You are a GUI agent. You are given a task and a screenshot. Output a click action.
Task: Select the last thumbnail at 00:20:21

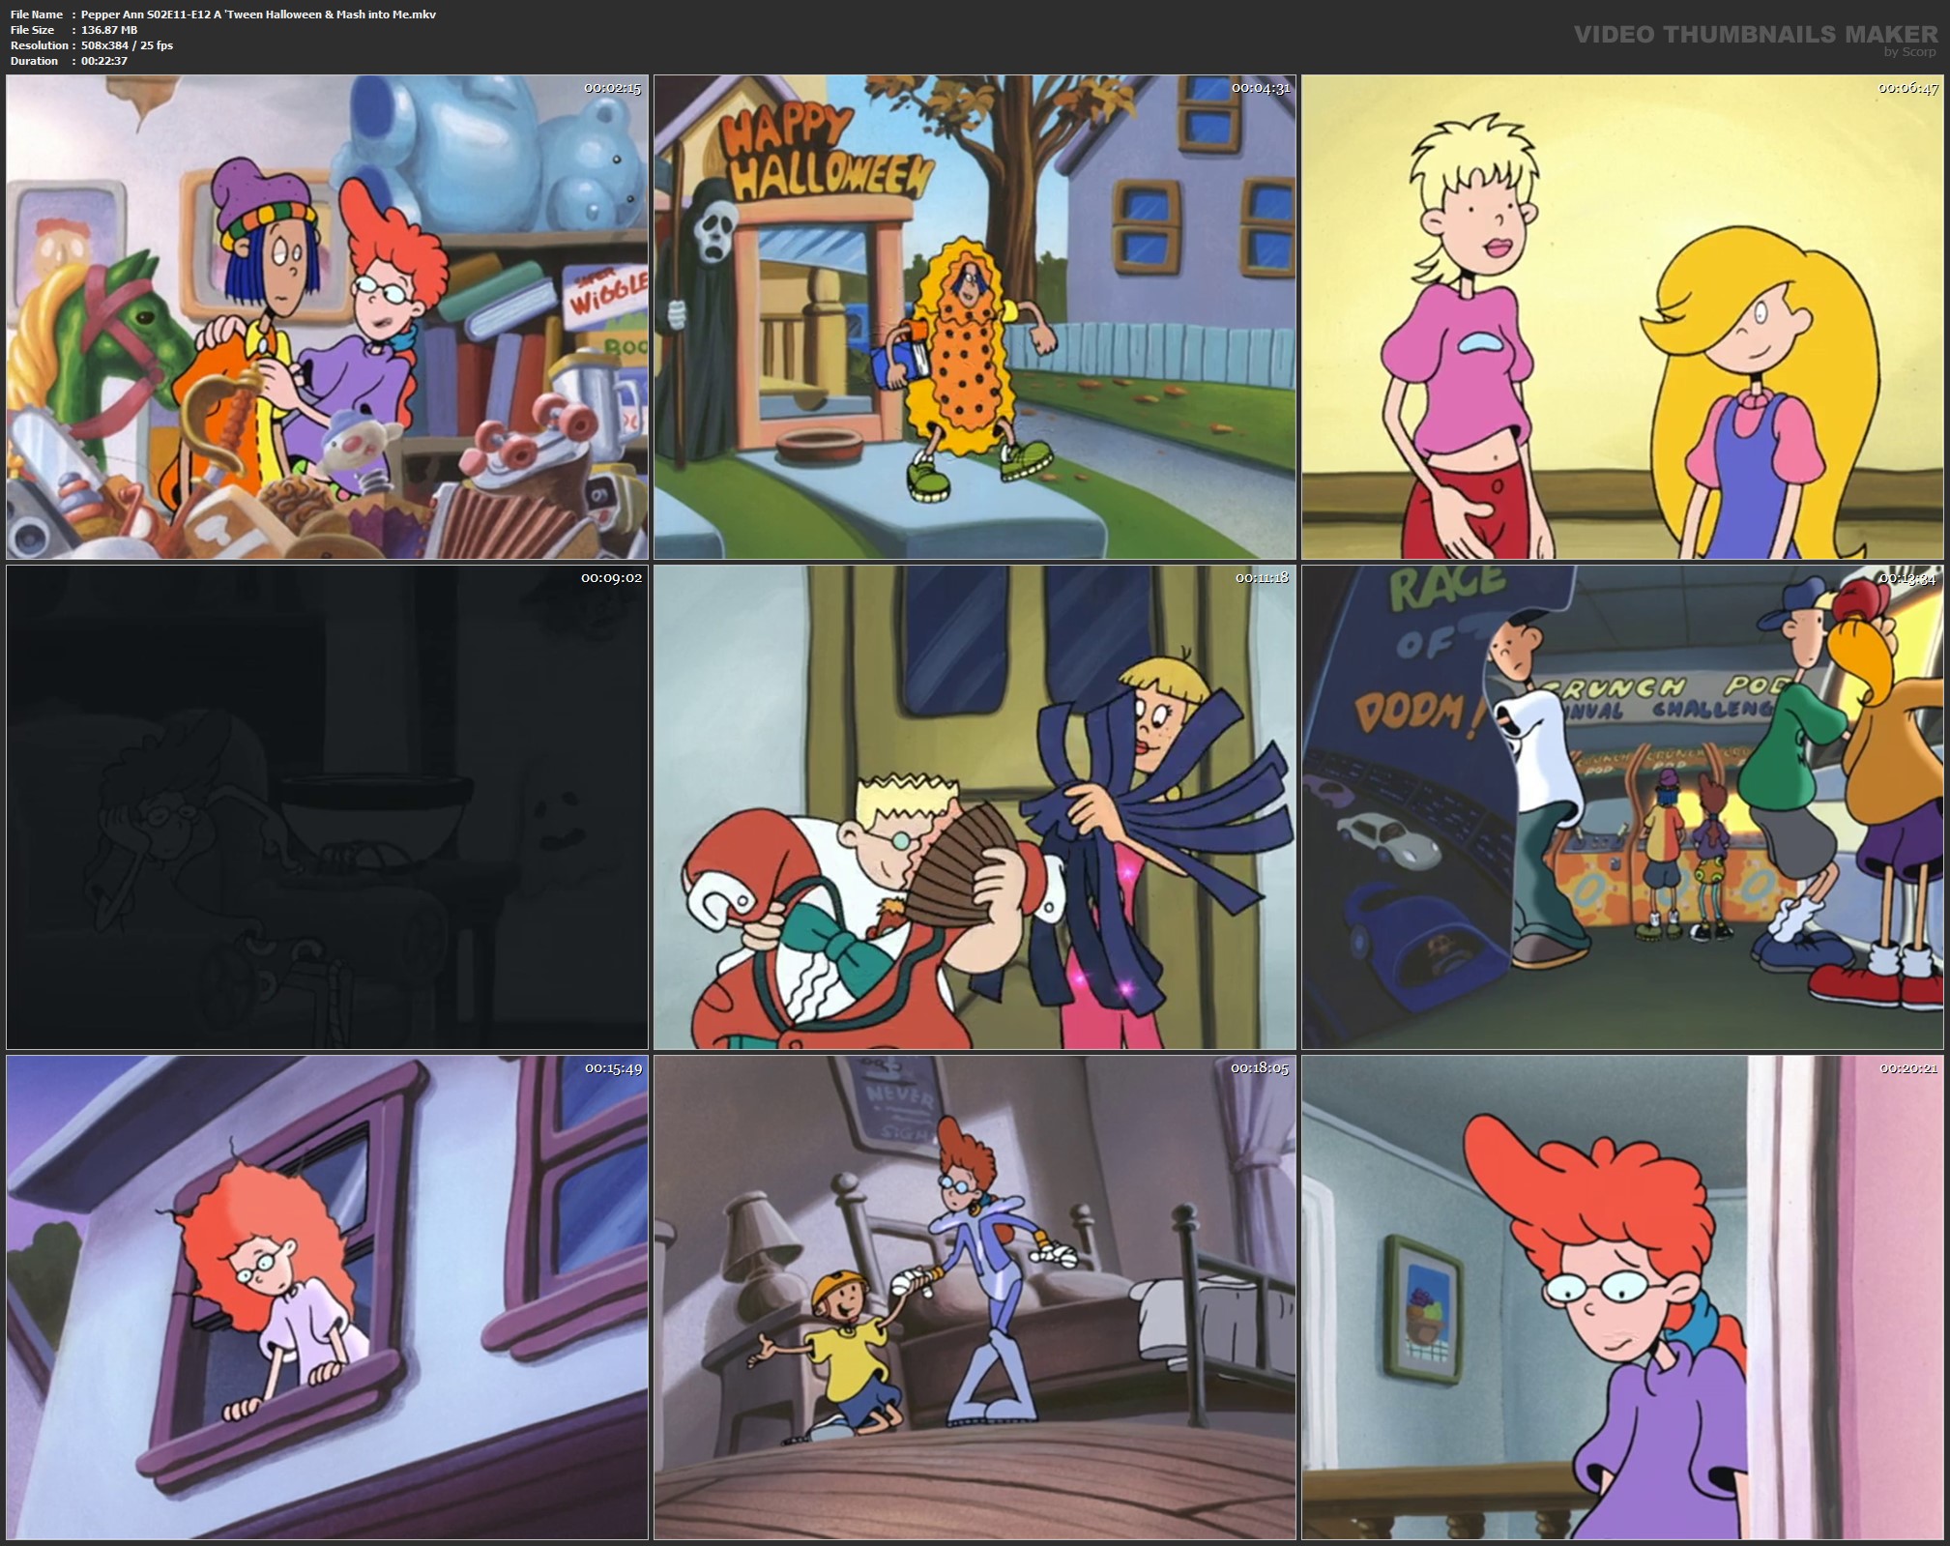tap(1622, 1298)
